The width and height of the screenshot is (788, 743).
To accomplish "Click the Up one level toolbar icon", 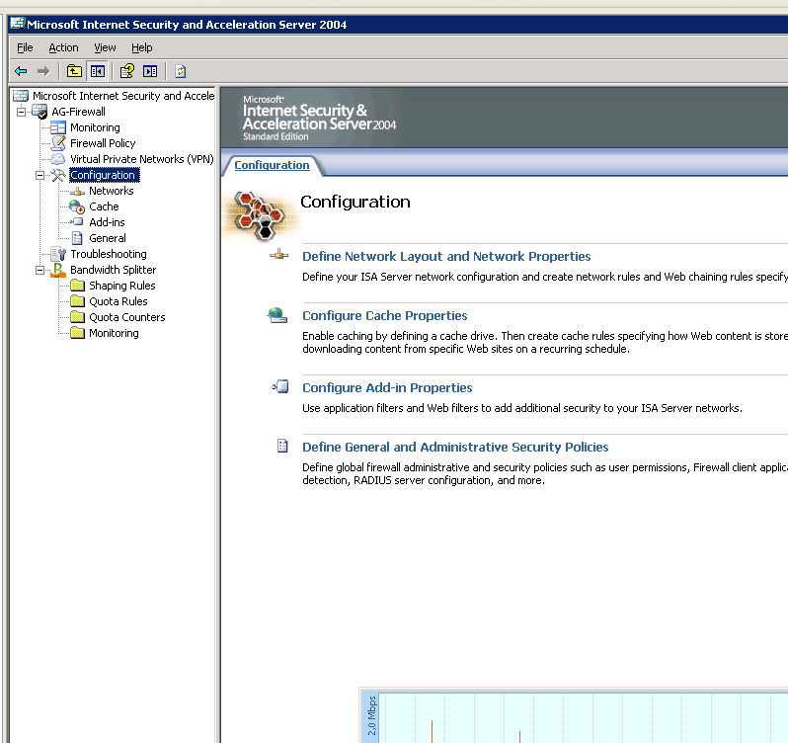I will [74, 71].
